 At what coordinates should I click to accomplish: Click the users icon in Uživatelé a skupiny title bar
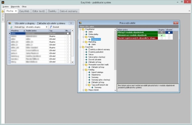point(10,23)
